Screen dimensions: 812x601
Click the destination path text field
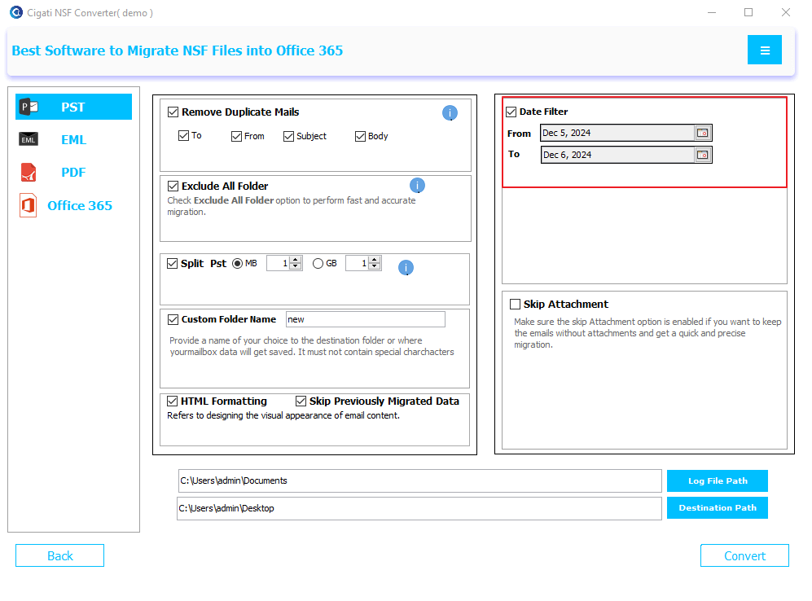[x=419, y=508]
